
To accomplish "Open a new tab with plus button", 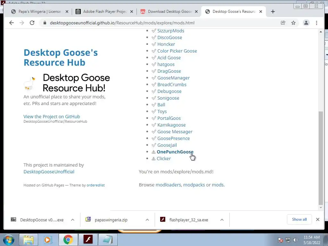I will click(273, 12).
